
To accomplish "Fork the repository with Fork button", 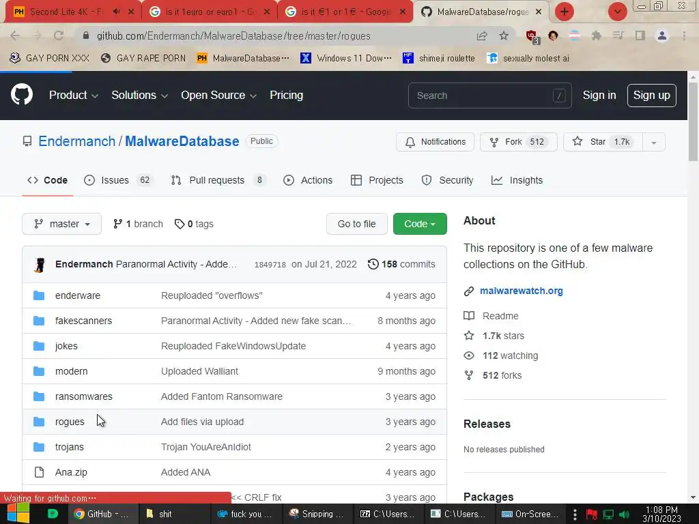I will tap(519, 142).
